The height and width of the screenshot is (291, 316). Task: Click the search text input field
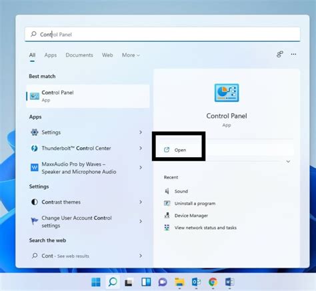click(163, 34)
